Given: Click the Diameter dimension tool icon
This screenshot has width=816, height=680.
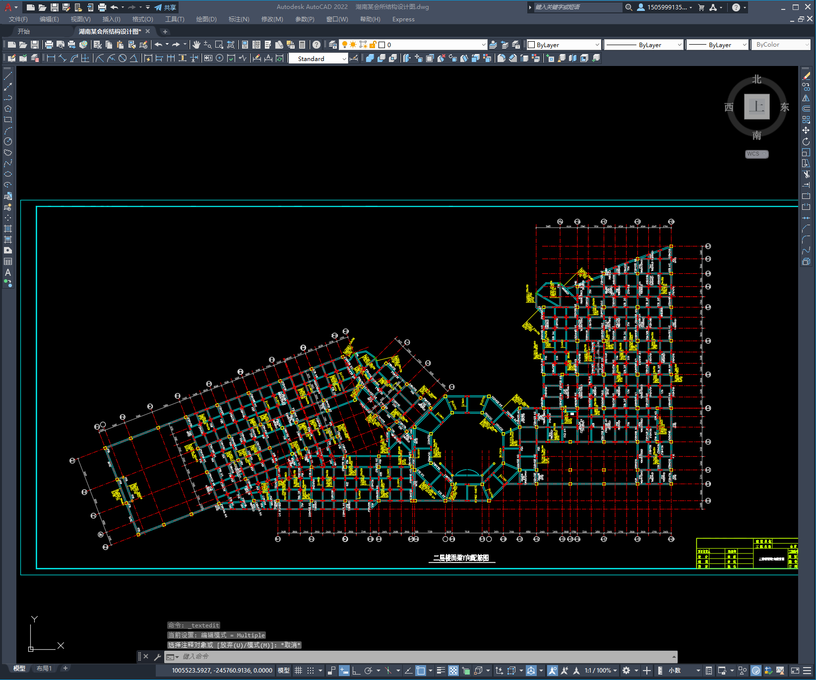Looking at the screenshot, I should tap(123, 59).
